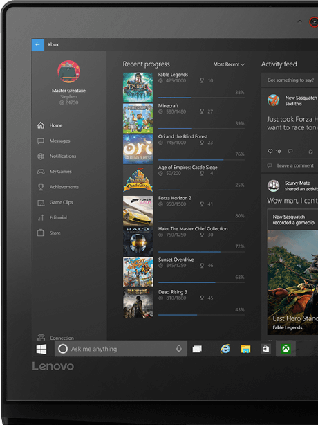
Task: Open File Explorer from taskbar
Action: (245, 349)
